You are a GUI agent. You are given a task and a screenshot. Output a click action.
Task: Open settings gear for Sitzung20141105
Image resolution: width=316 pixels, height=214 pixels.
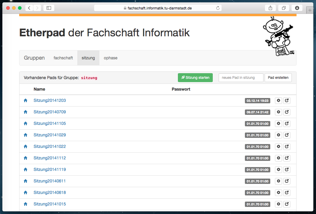point(279,123)
